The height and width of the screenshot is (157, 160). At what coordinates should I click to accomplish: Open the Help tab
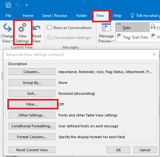(117, 16)
